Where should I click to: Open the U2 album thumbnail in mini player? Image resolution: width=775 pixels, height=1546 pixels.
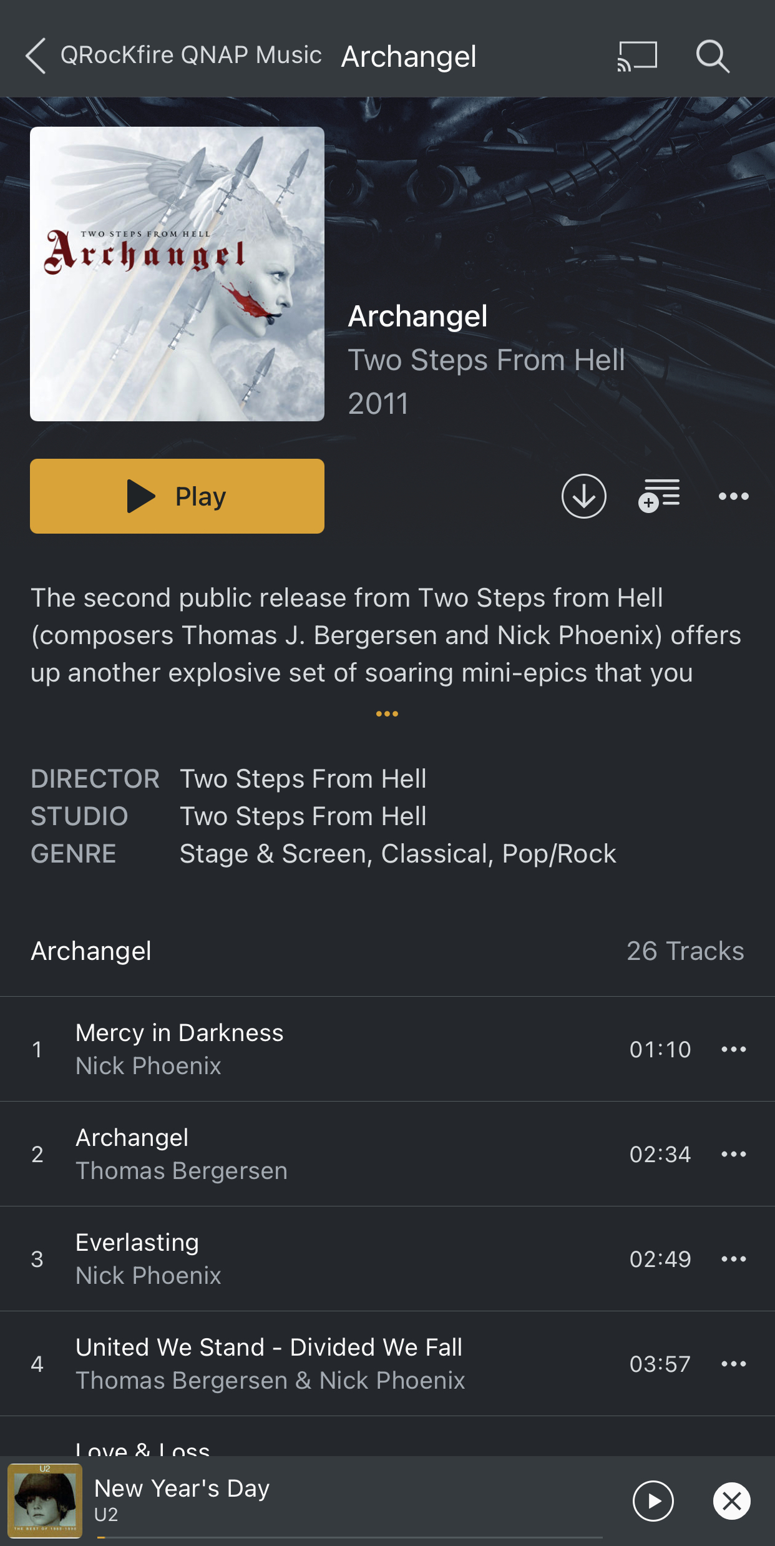(x=45, y=1501)
